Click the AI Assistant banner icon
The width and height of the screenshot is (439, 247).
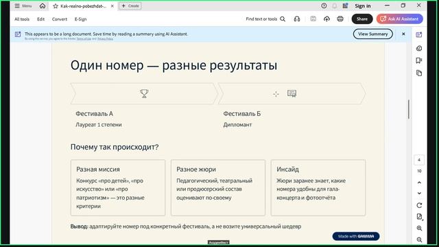click(18, 34)
